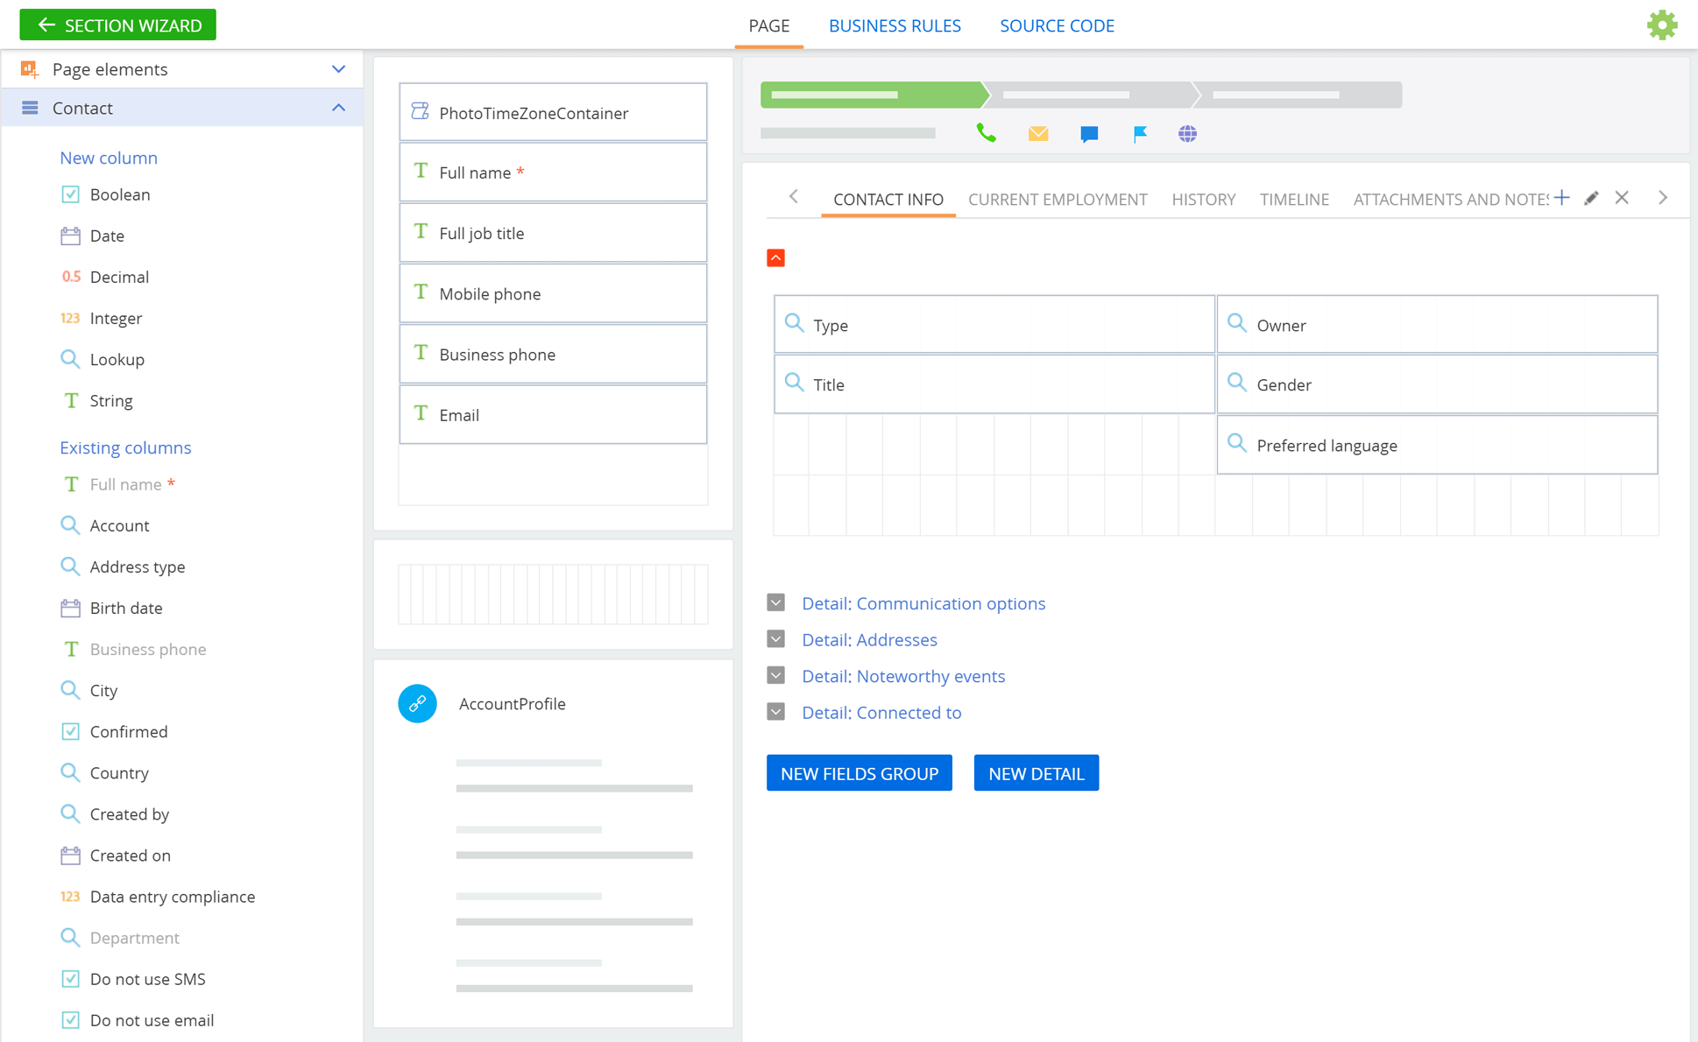Image resolution: width=1698 pixels, height=1042 pixels.
Task: Click the flag icon in communication panel
Action: 1139,133
